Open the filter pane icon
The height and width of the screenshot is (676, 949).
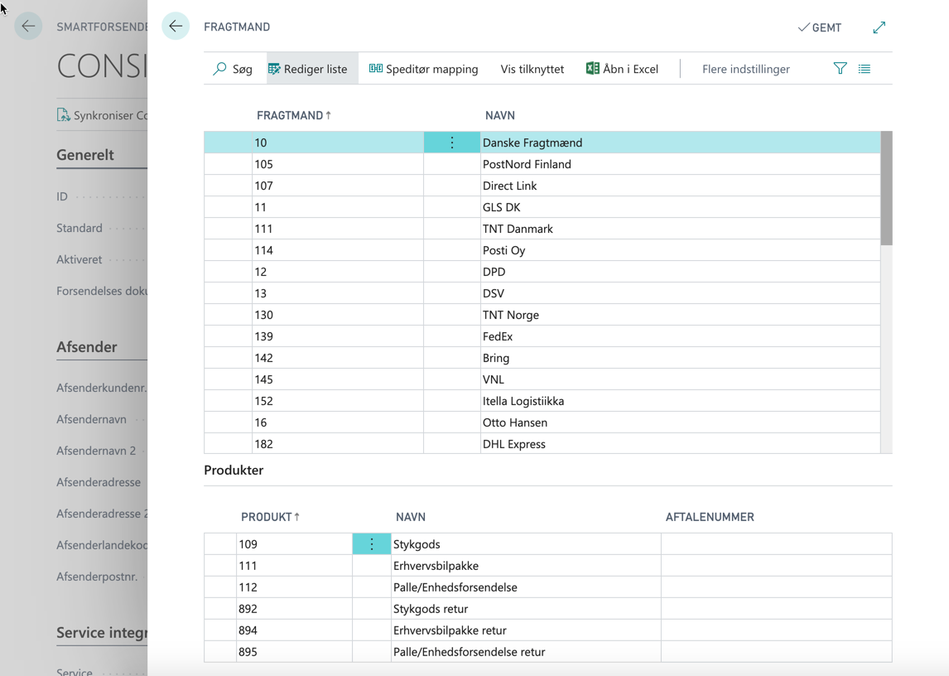coord(840,69)
